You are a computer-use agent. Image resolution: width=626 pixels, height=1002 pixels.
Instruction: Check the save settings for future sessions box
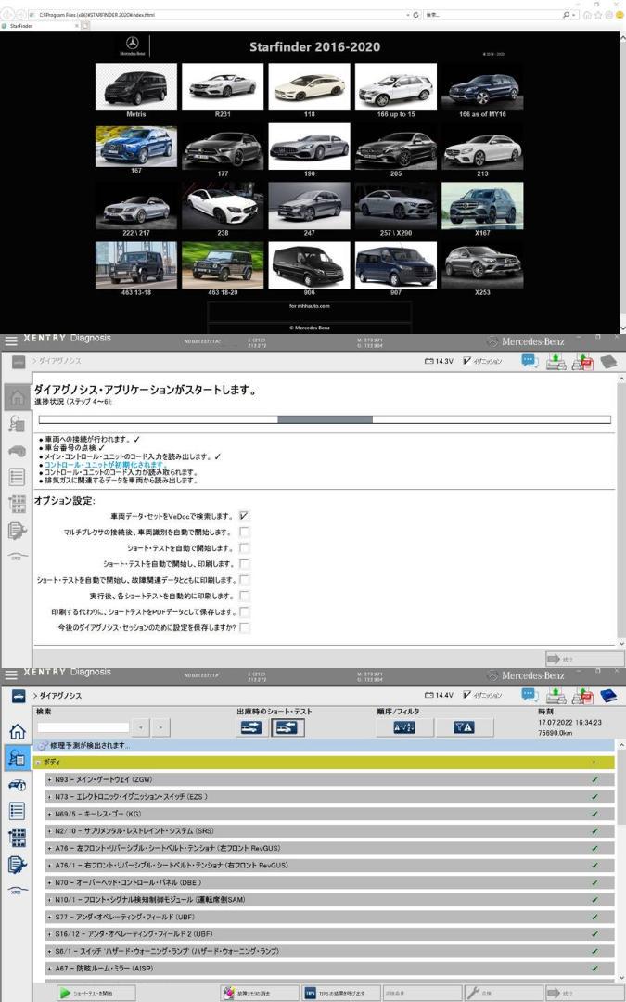coord(244,627)
